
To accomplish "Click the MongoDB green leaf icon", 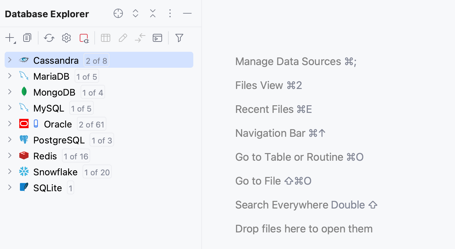I will coord(24,92).
